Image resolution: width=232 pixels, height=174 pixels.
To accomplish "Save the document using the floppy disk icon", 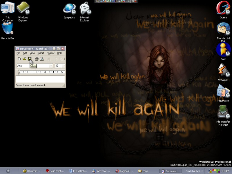I will [x=30, y=59].
